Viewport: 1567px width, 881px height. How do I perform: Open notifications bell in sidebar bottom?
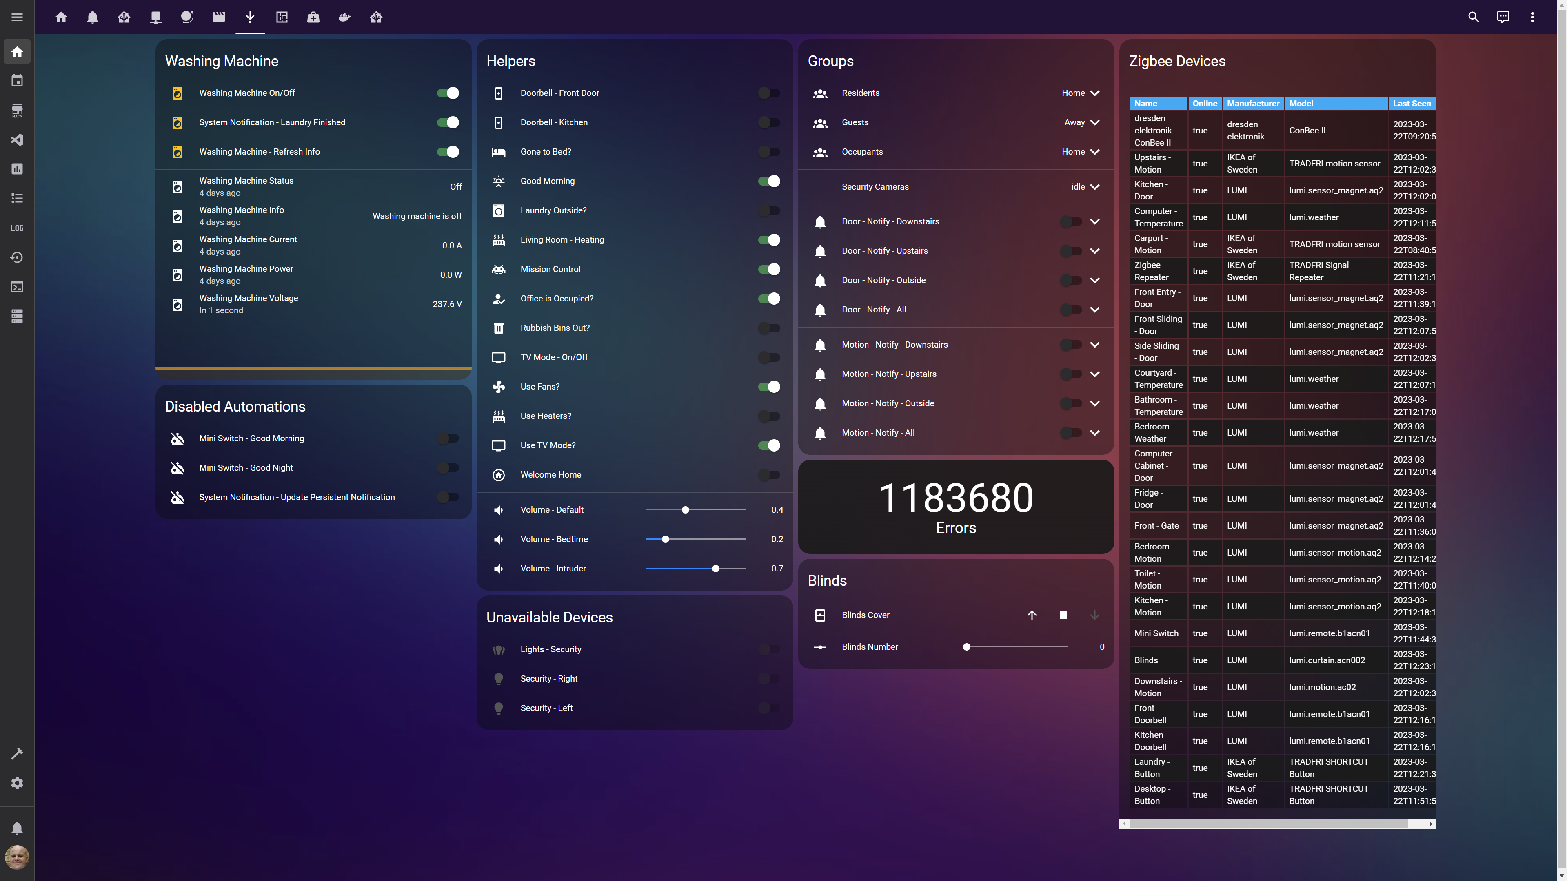tap(17, 828)
